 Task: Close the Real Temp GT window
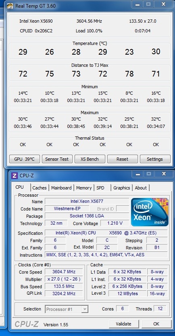point(163,4)
